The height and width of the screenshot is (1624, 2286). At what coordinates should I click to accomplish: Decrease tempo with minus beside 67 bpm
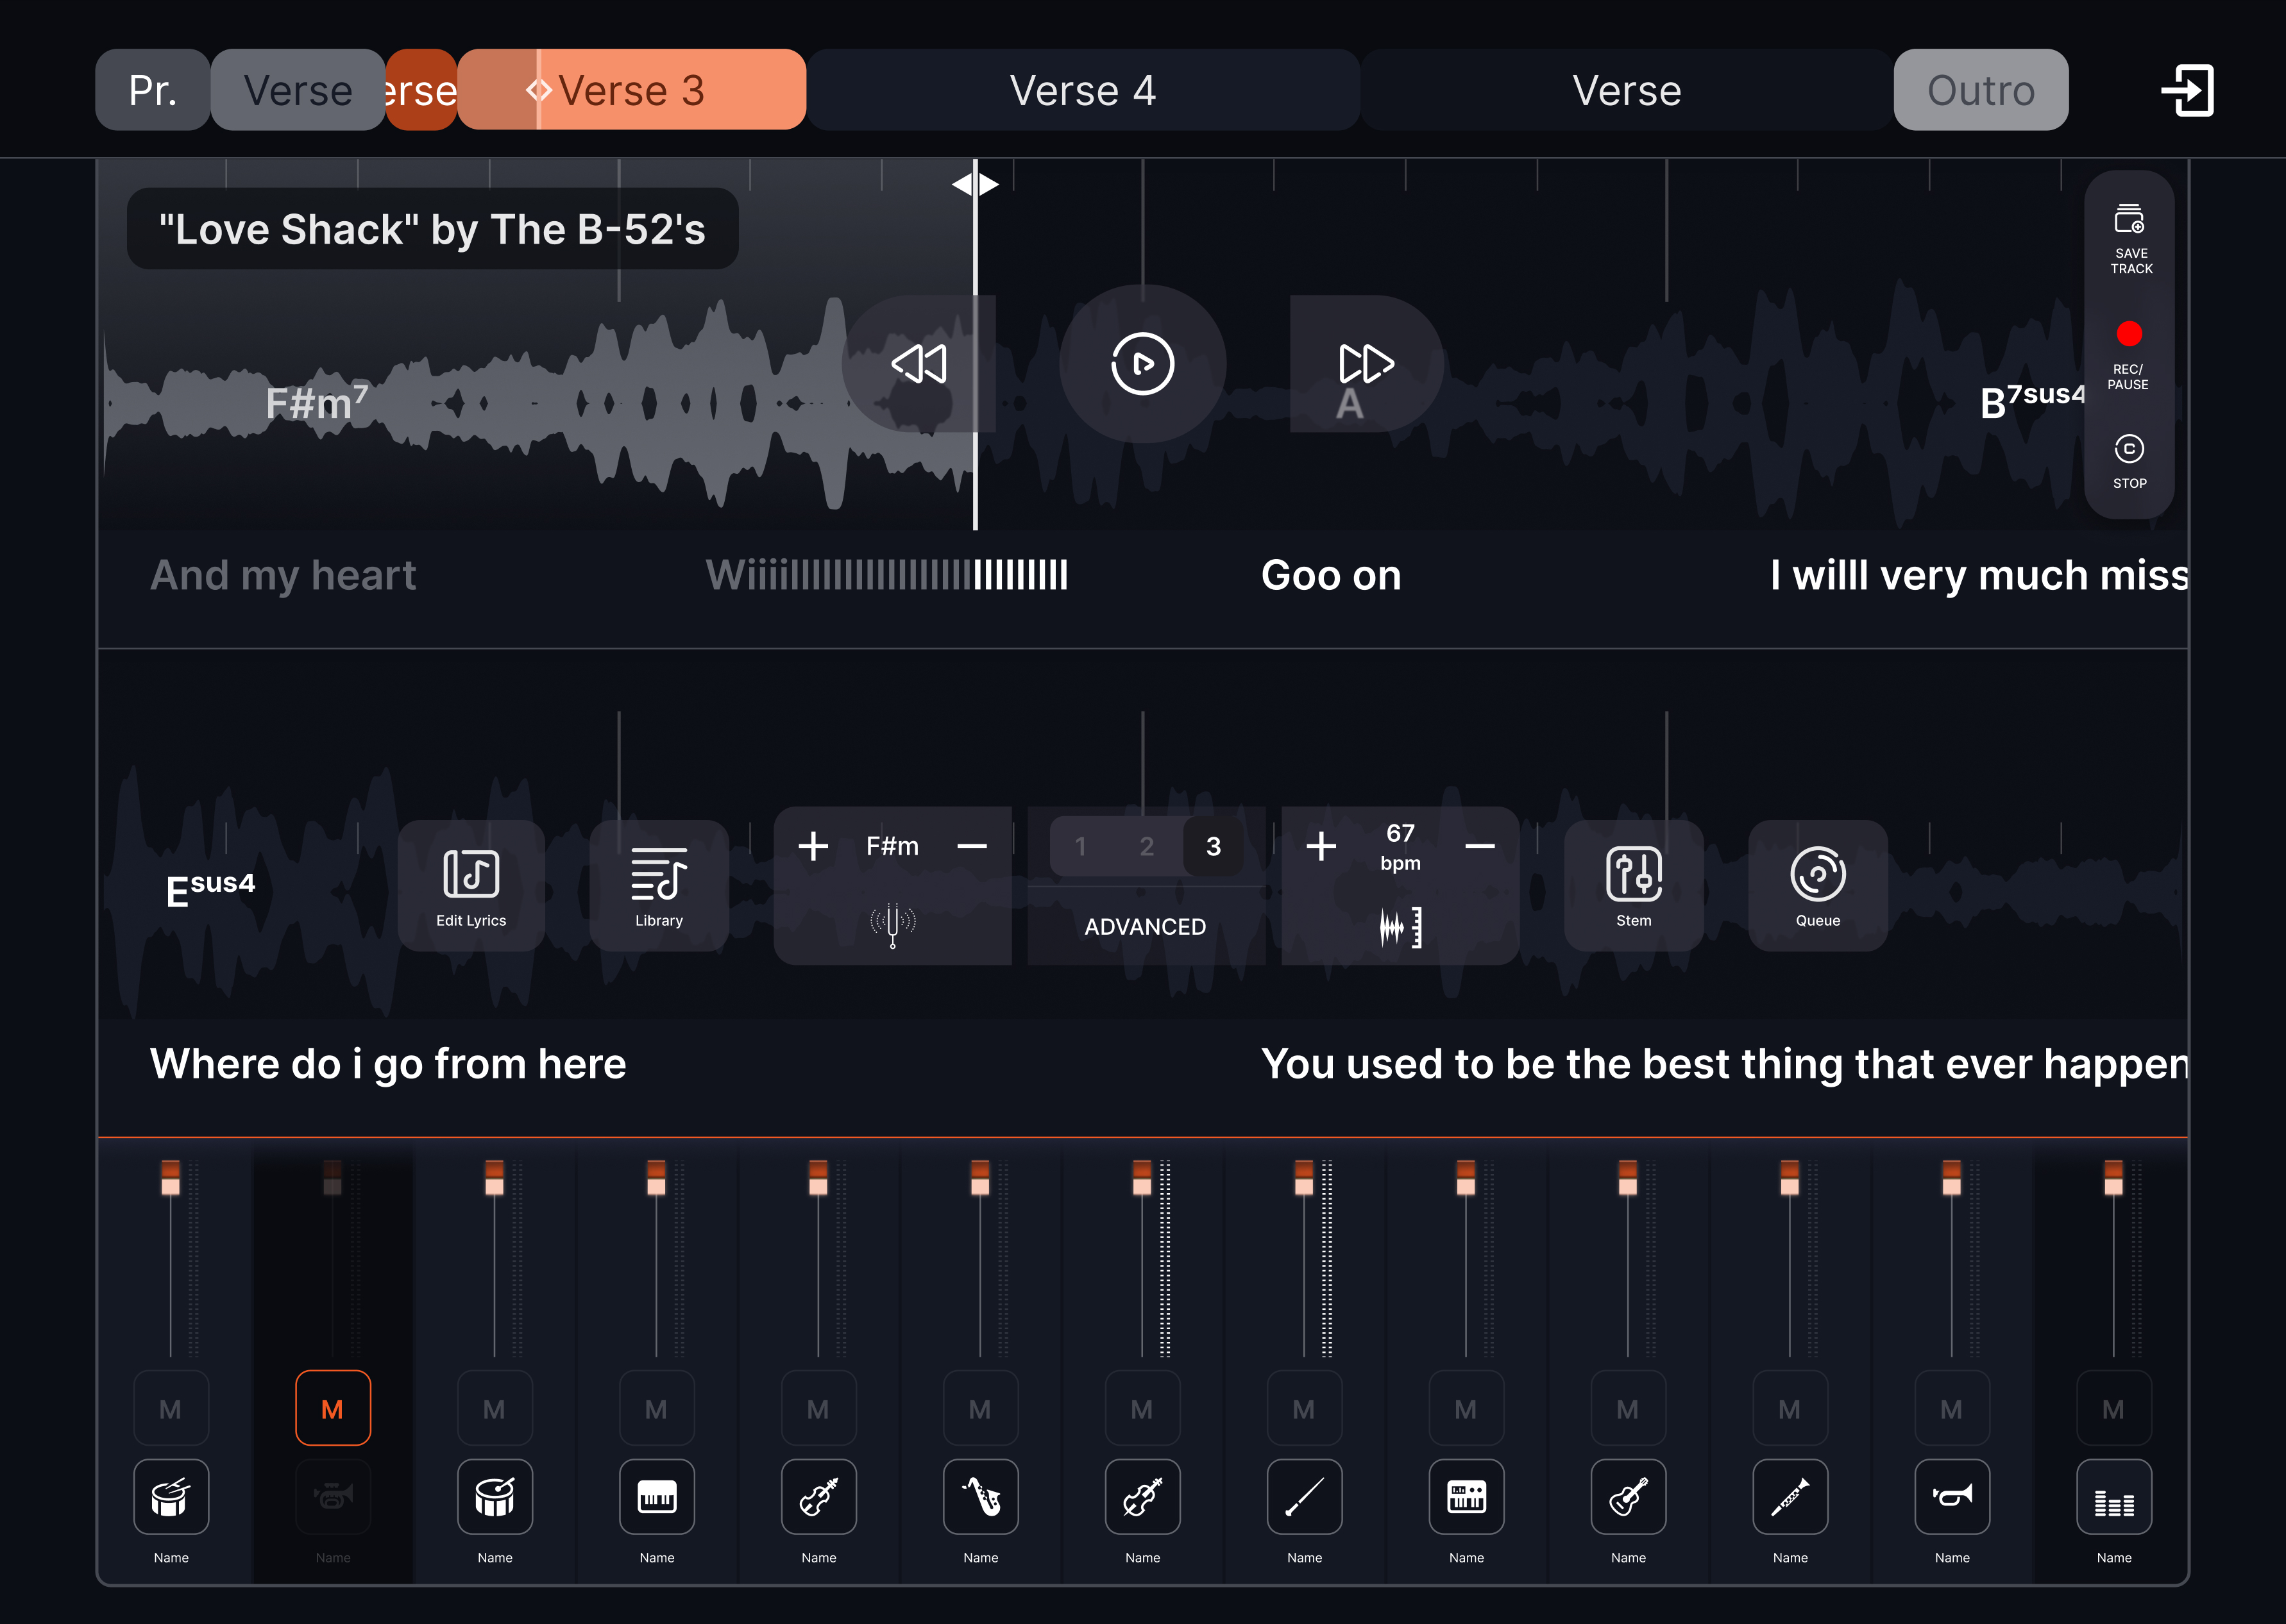(x=1480, y=846)
